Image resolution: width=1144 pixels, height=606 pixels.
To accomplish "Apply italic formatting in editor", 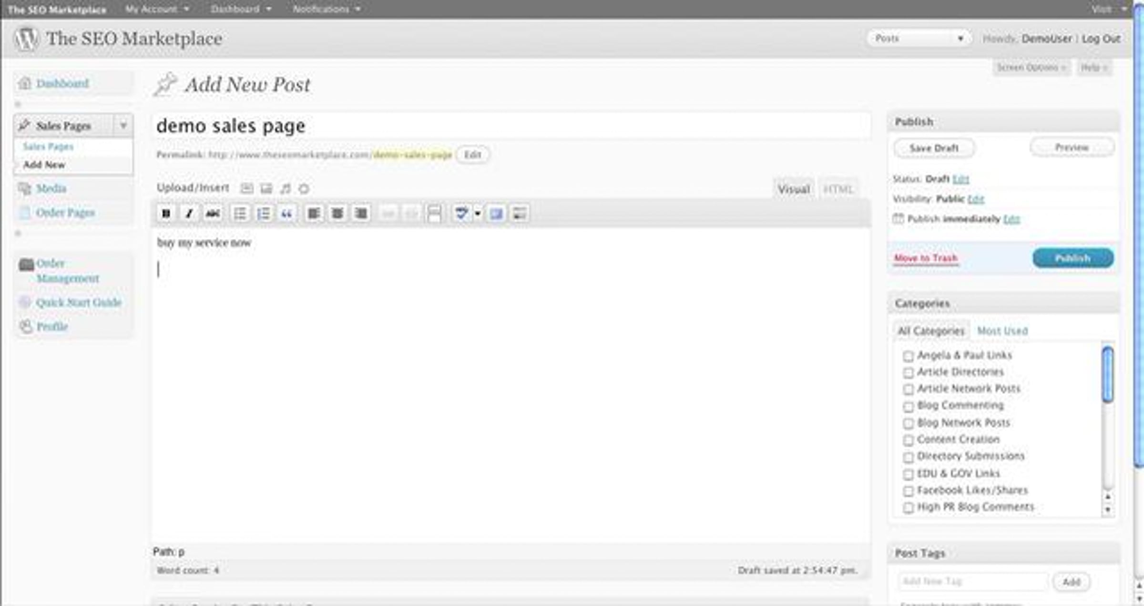I will click(189, 214).
